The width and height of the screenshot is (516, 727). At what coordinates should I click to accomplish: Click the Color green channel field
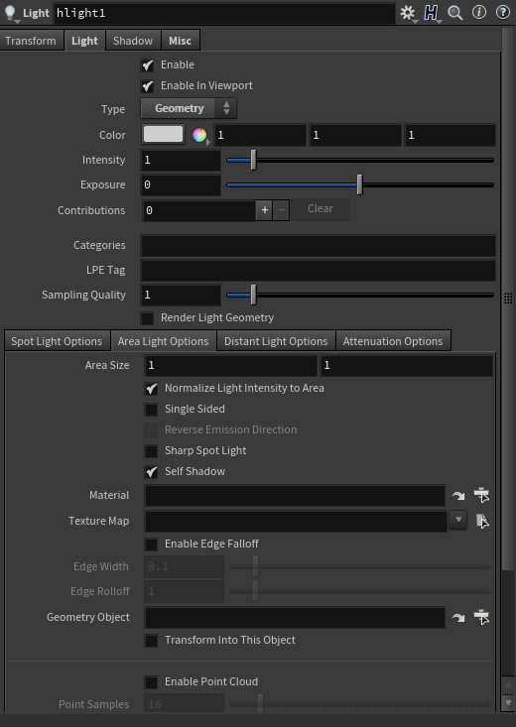tap(355, 135)
